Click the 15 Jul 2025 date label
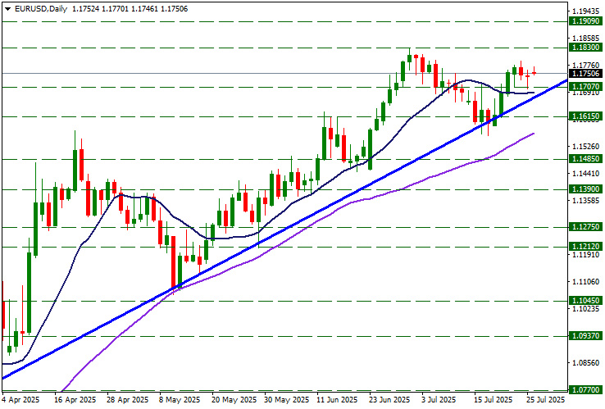605x409 pixels. tap(494, 400)
